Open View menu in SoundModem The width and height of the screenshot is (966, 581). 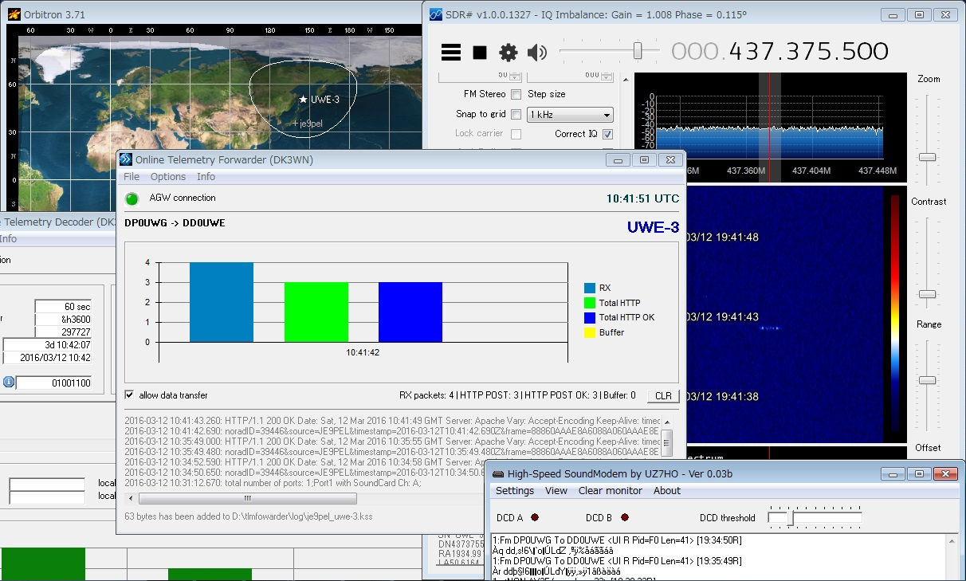tap(556, 491)
